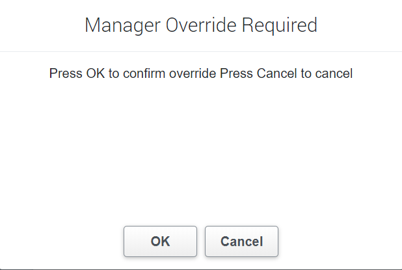This screenshot has height=270, width=402.
Task: Click the empty dialog body area
Action: 201,149
